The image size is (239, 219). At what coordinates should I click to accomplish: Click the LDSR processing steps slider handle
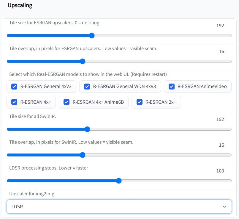point(119,181)
